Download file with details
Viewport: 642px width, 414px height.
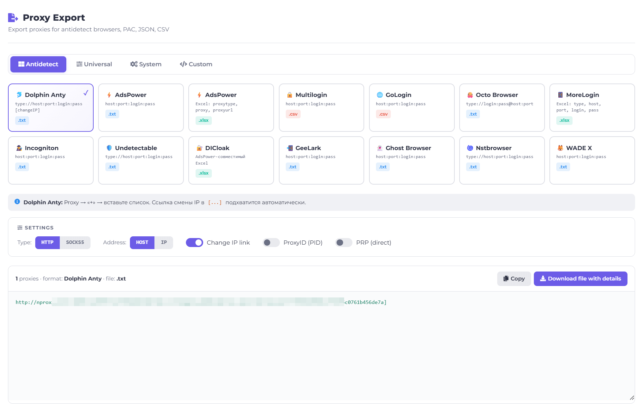pos(580,279)
